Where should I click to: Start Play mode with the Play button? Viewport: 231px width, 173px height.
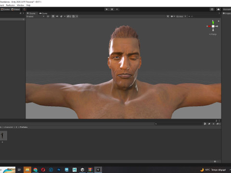[107, 9]
